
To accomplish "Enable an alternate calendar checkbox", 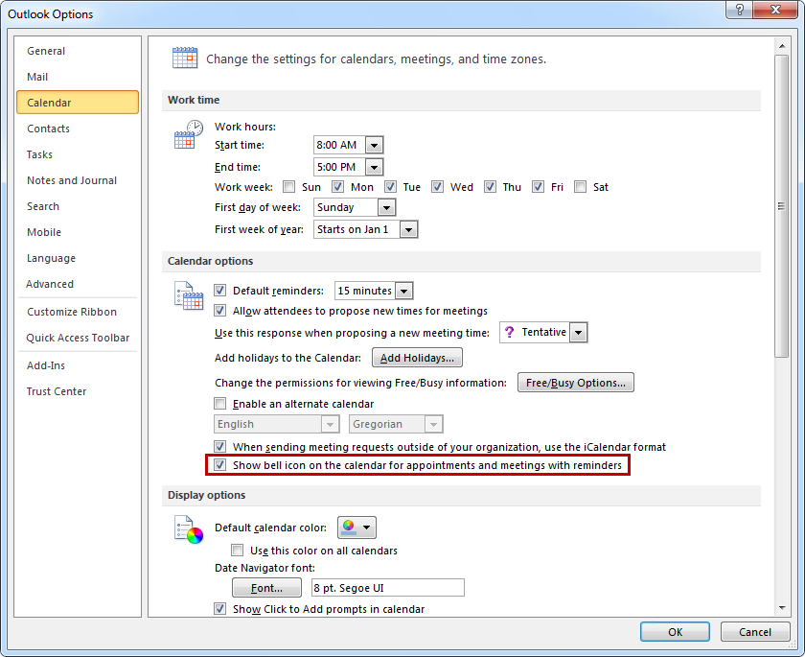I will click(x=219, y=403).
